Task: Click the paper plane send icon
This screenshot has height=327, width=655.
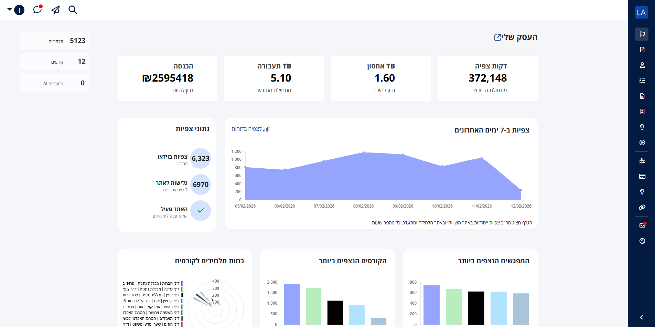Action: point(55,10)
